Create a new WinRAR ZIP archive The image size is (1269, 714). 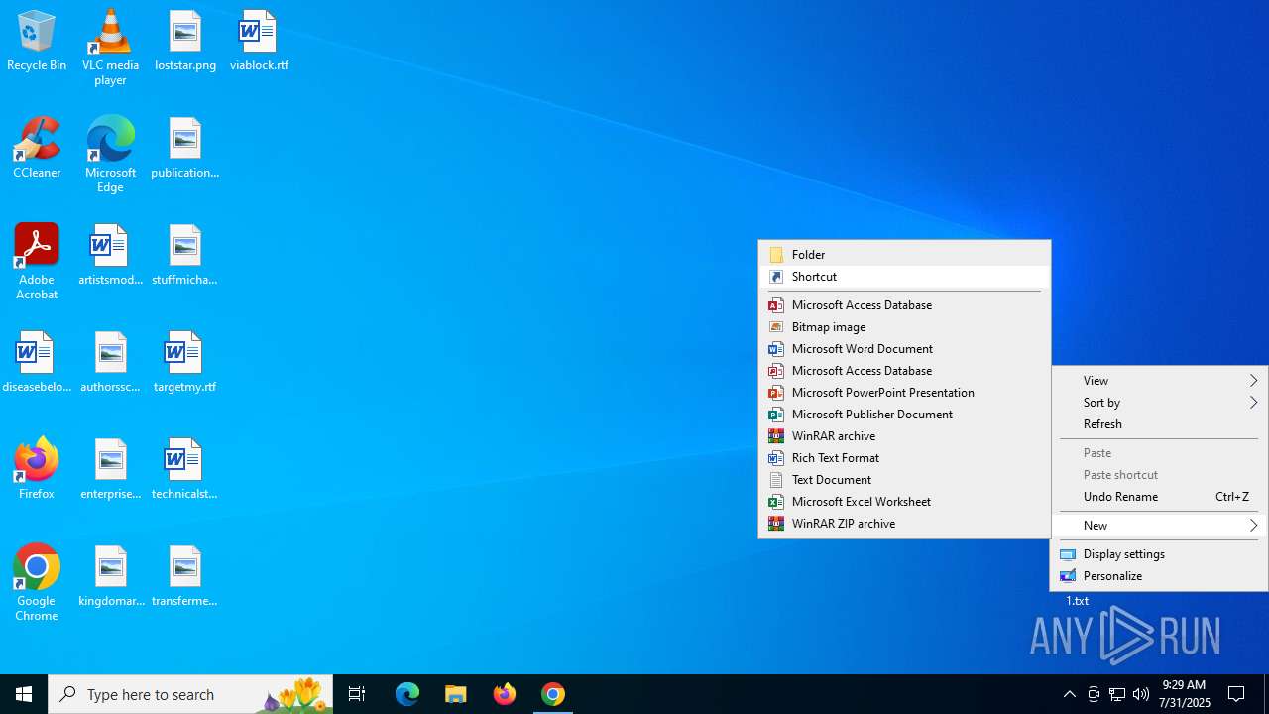coord(904,524)
